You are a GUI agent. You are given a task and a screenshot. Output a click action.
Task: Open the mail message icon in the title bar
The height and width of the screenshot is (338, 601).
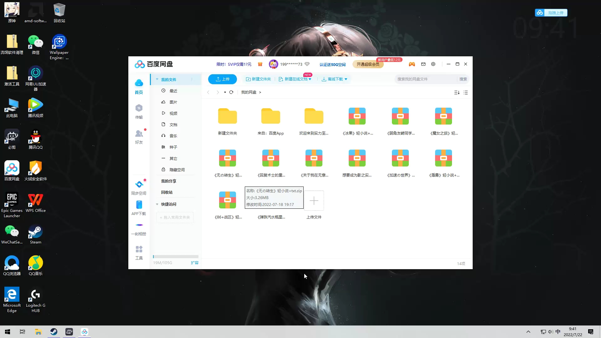pos(423,64)
